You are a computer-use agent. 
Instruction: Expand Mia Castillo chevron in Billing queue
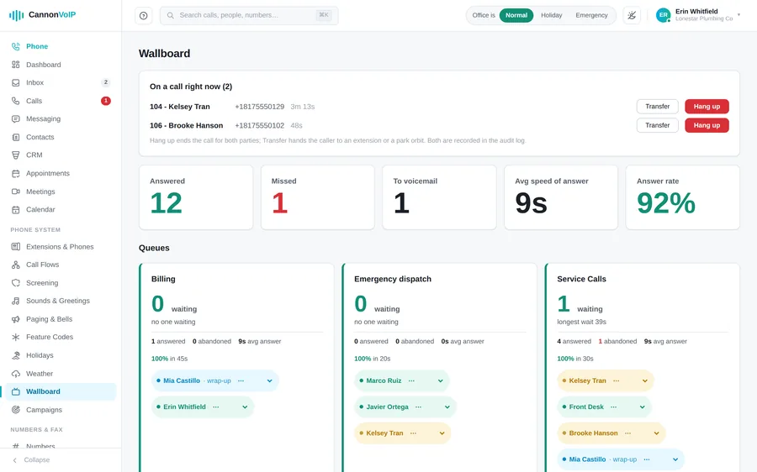click(x=269, y=381)
